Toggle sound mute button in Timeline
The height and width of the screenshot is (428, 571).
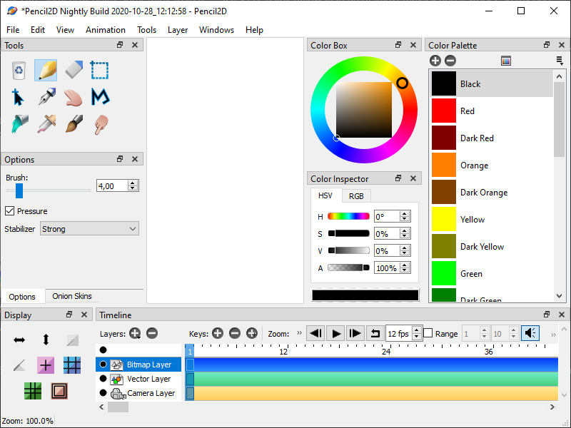click(x=530, y=333)
